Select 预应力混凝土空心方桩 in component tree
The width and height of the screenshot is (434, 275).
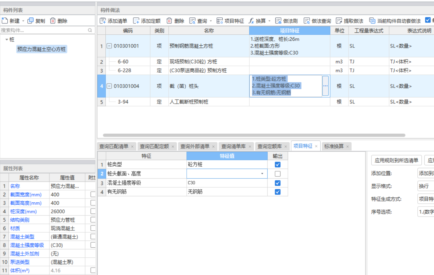point(42,49)
